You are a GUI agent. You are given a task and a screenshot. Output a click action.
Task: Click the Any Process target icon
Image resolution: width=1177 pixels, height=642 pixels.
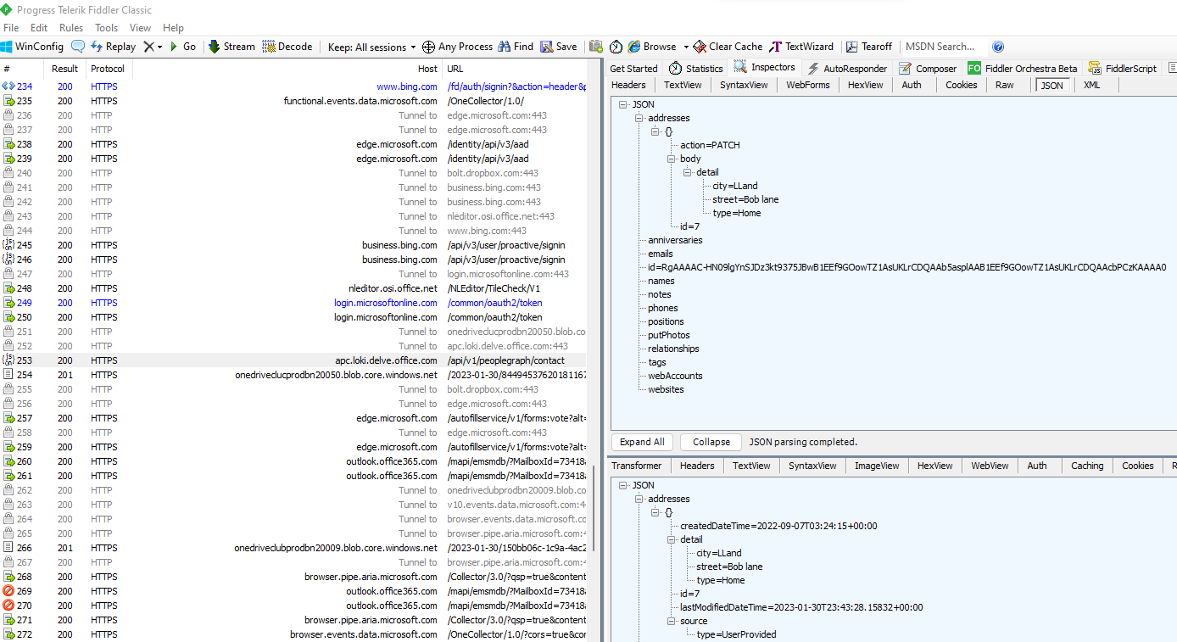429,47
